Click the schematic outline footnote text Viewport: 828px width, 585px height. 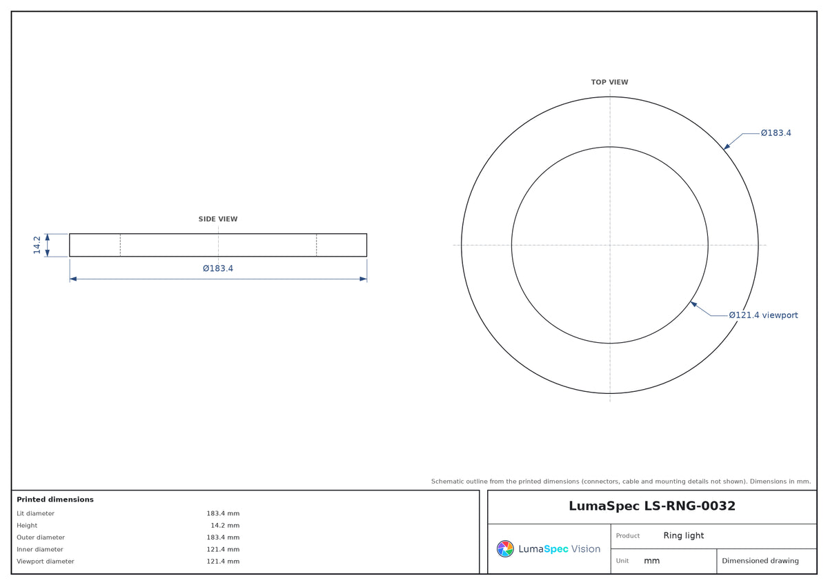[621, 482]
